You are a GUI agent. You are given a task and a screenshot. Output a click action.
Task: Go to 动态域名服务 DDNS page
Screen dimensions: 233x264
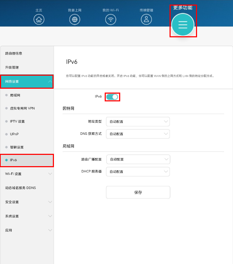click(x=20, y=188)
